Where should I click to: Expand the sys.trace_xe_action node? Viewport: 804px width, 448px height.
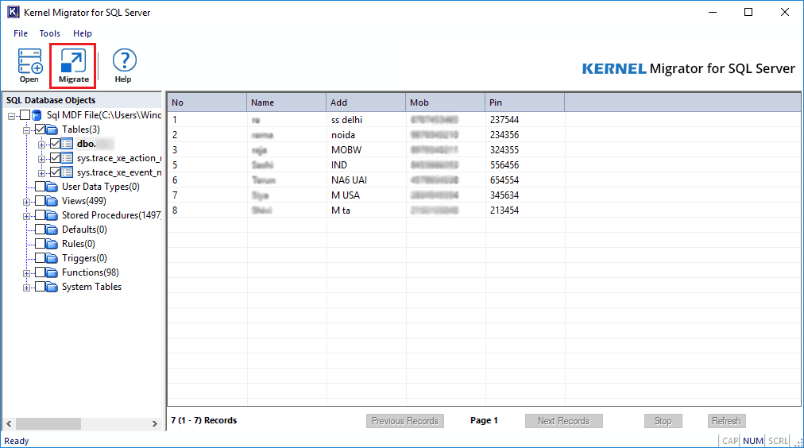pos(41,160)
